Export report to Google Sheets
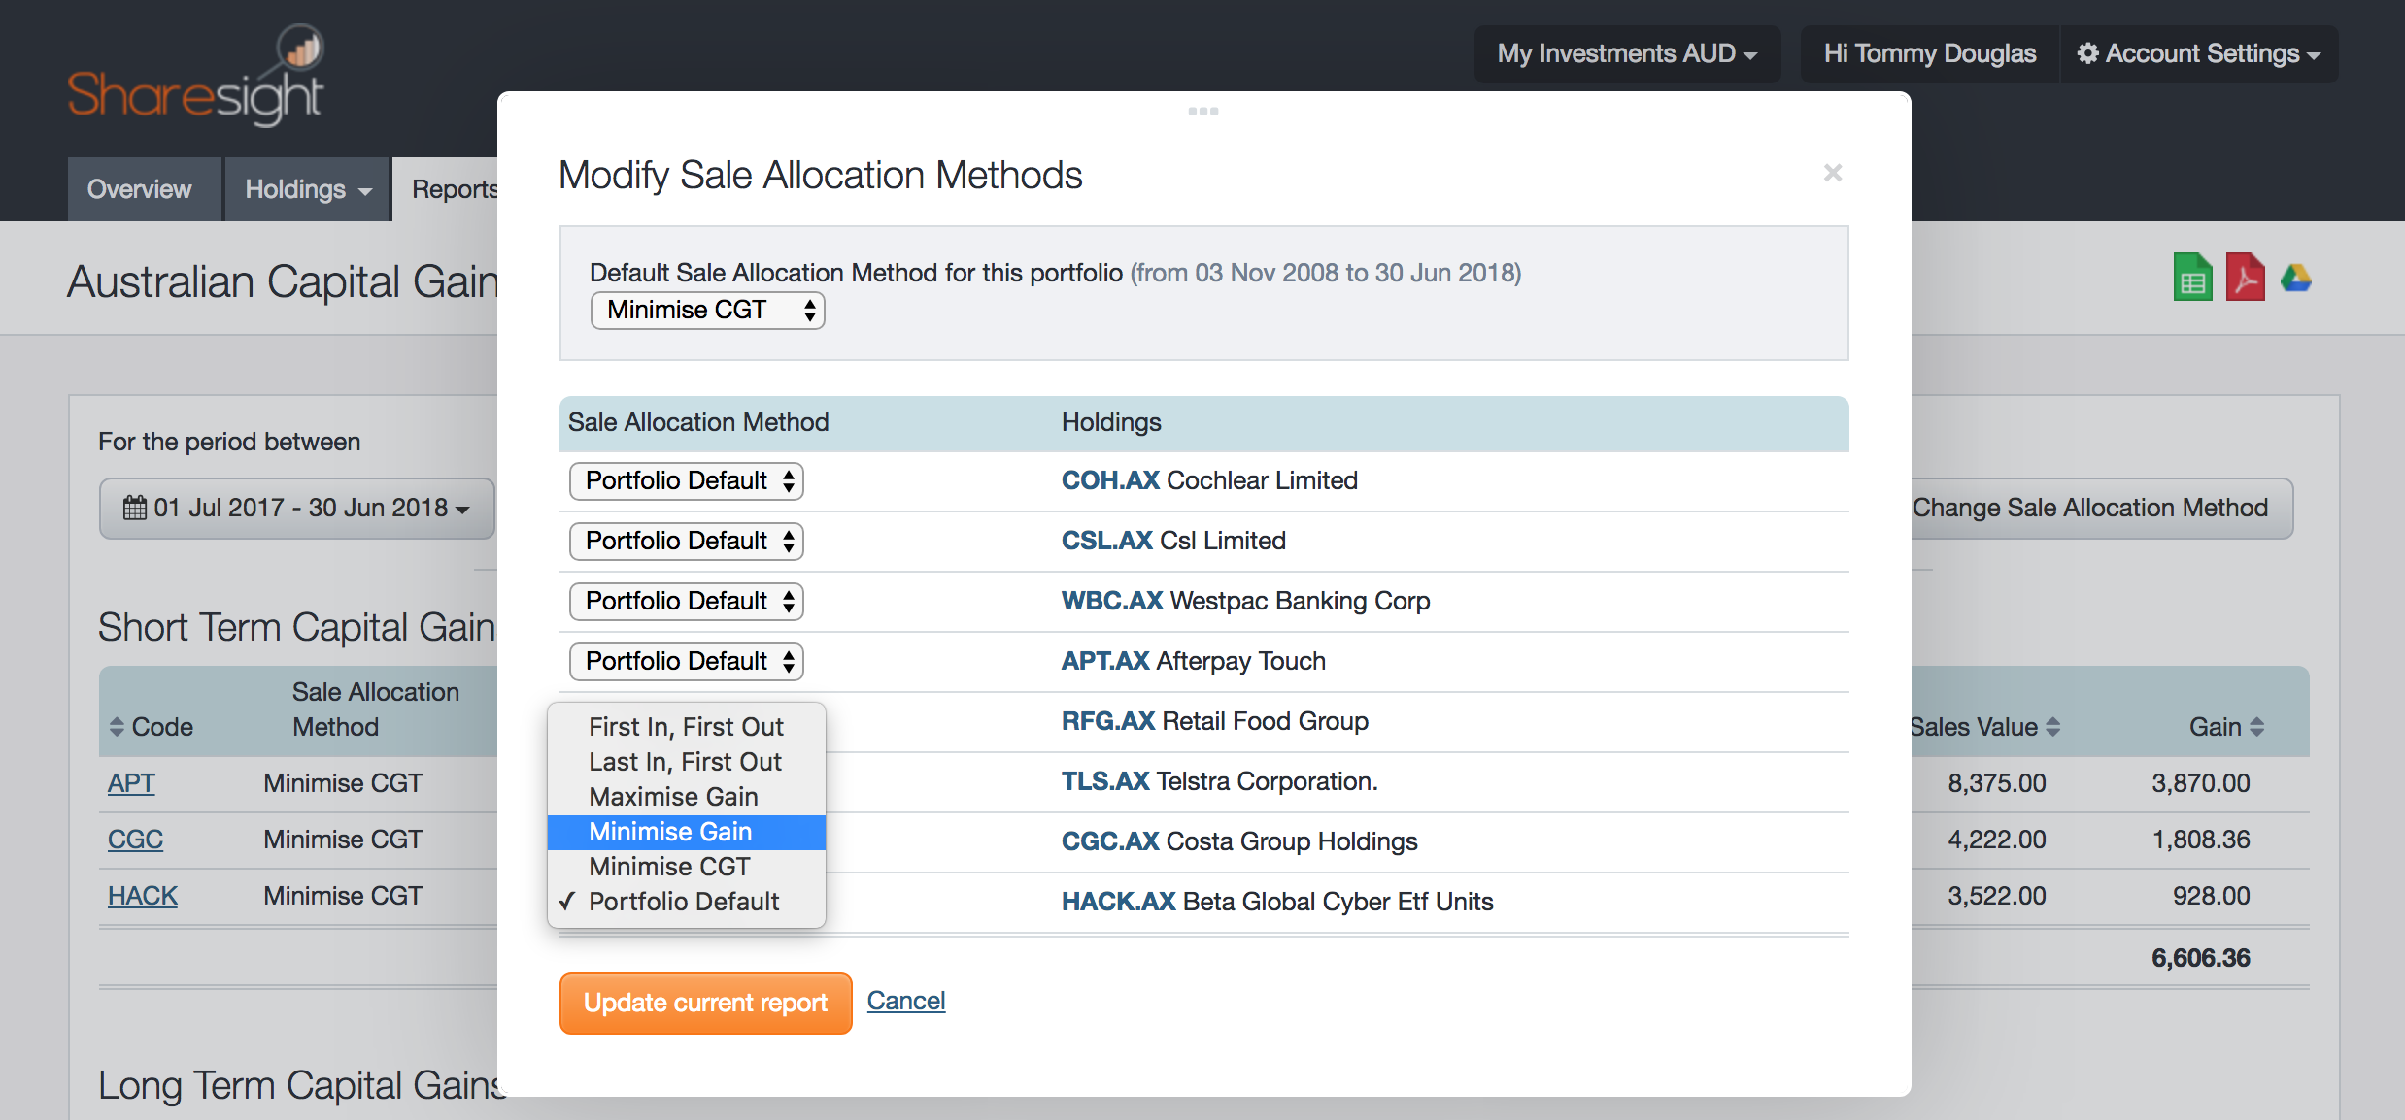This screenshot has width=2405, height=1120. pyautogui.click(x=2192, y=278)
